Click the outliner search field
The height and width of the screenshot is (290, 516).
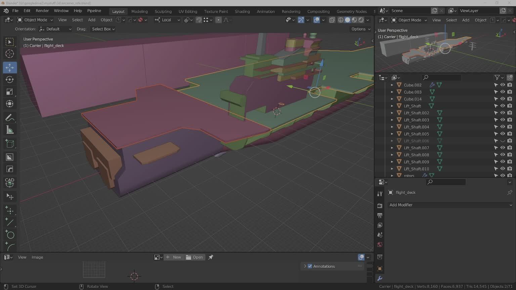pyautogui.click(x=441, y=78)
